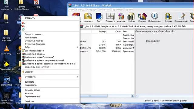Click the file list horizontal scrollbar thumb

[94, 96]
